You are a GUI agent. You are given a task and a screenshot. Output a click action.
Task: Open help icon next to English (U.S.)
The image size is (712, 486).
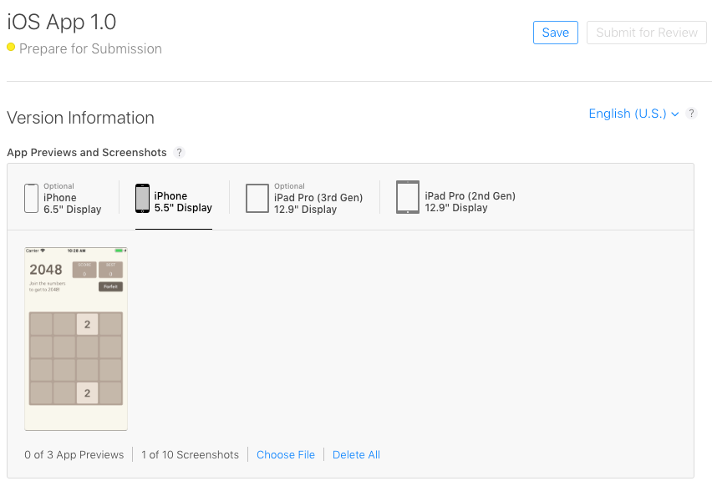coord(691,114)
